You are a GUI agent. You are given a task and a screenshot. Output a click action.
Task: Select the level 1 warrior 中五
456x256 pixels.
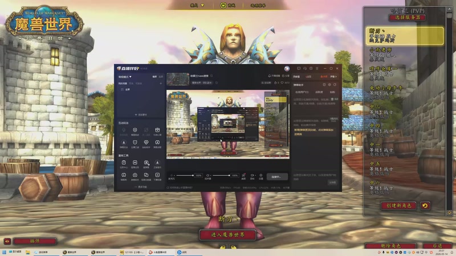tap(404, 168)
